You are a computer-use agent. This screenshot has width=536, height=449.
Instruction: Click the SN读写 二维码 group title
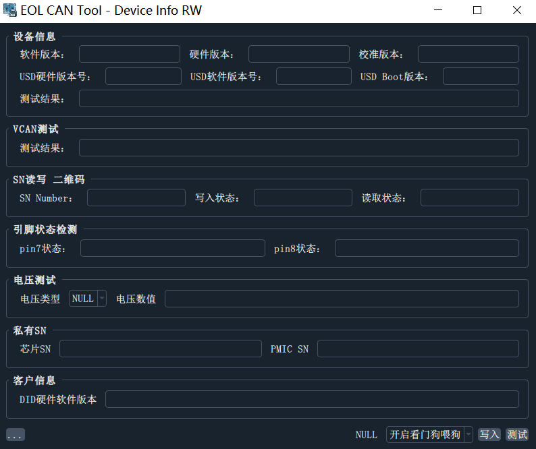pos(49,179)
